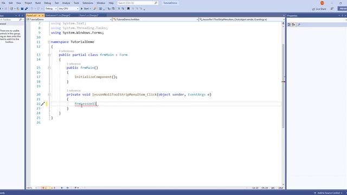This screenshot has width=347, height=195.
Task: Open the TutorialDemo.frmMain type dropdown
Action: tap(156, 19)
